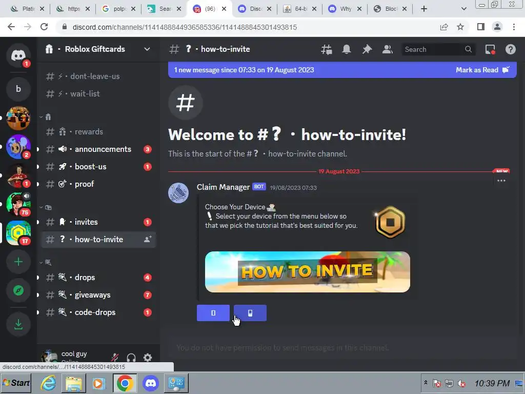Collapse the category above invites channel
Screen dimensions: 525x394
pos(45,207)
